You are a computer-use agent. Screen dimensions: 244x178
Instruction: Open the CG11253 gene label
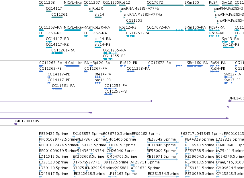pyautogui.click(x=134, y=21)
